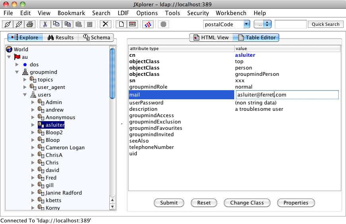Click the printer icon in toolbar
The width and height of the screenshot is (346, 224).
pos(30,24)
